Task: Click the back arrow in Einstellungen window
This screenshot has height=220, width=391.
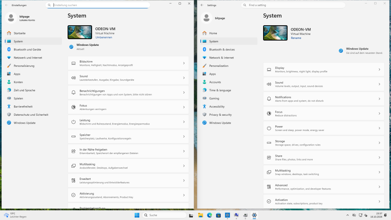Action: [6, 5]
